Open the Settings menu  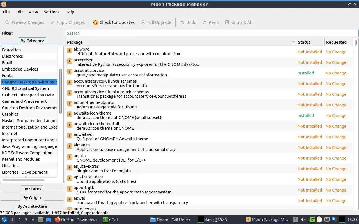point(52,12)
